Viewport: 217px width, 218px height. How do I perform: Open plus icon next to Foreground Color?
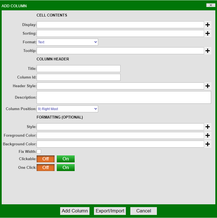[207, 136]
